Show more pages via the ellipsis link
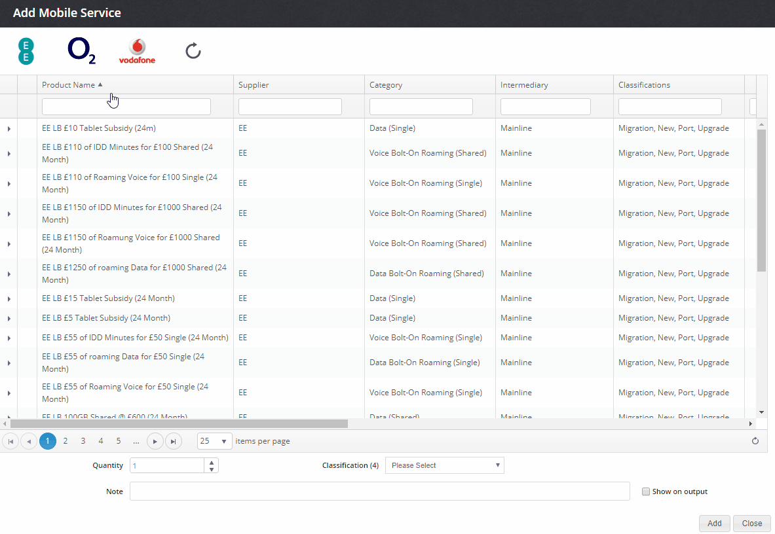This screenshot has height=534, width=775. tap(136, 441)
